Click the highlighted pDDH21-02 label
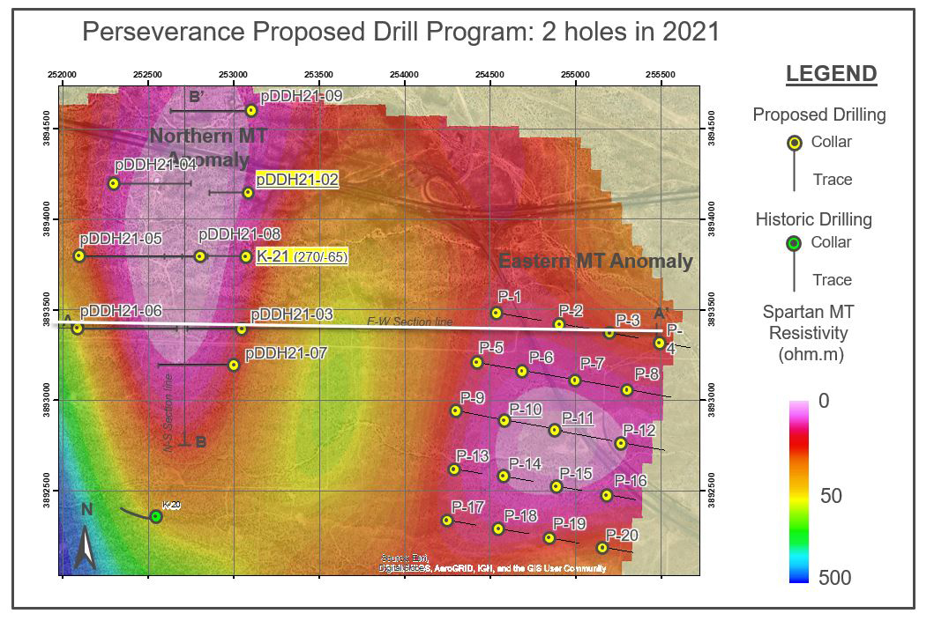Image resolution: width=934 pixels, height=621 pixels. point(297,180)
